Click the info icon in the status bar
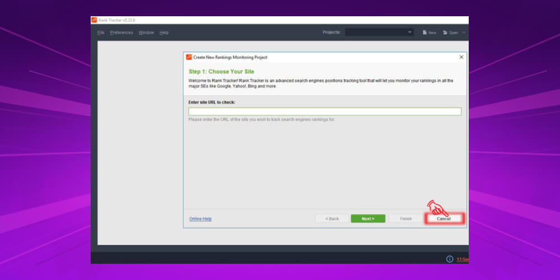Viewport: 560px width, 280px height. click(450, 259)
